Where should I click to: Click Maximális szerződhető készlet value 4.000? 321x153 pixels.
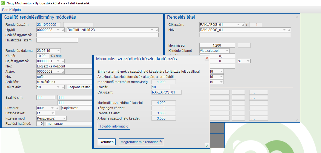click(164, 103)
